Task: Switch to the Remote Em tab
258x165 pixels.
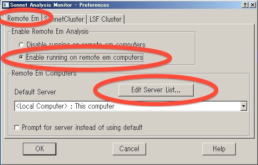Action: coord(23,18)
